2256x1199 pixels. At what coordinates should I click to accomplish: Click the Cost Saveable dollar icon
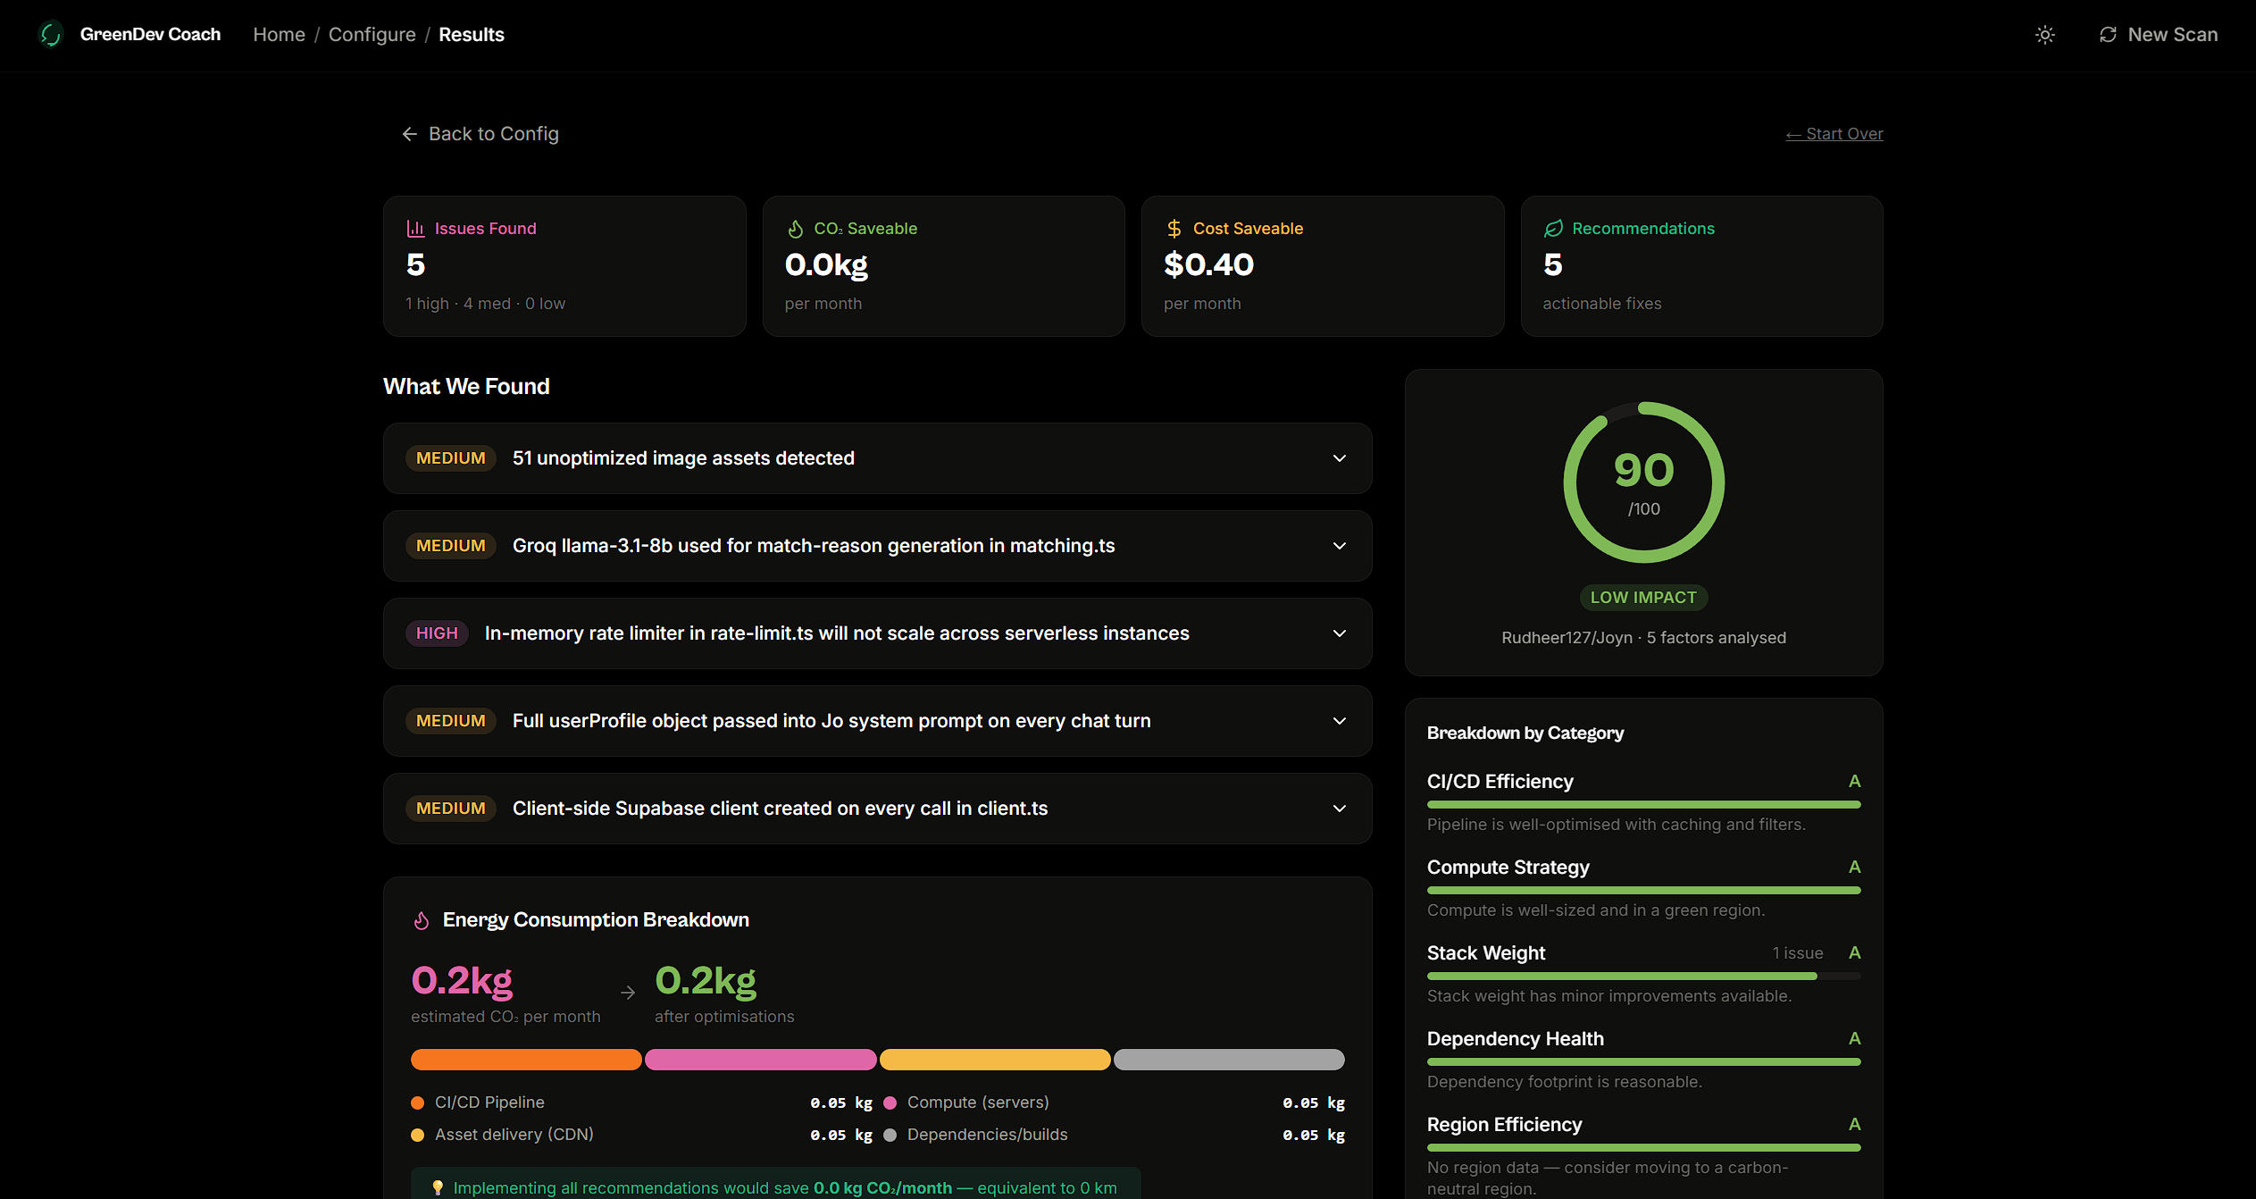coord(1174,229)
